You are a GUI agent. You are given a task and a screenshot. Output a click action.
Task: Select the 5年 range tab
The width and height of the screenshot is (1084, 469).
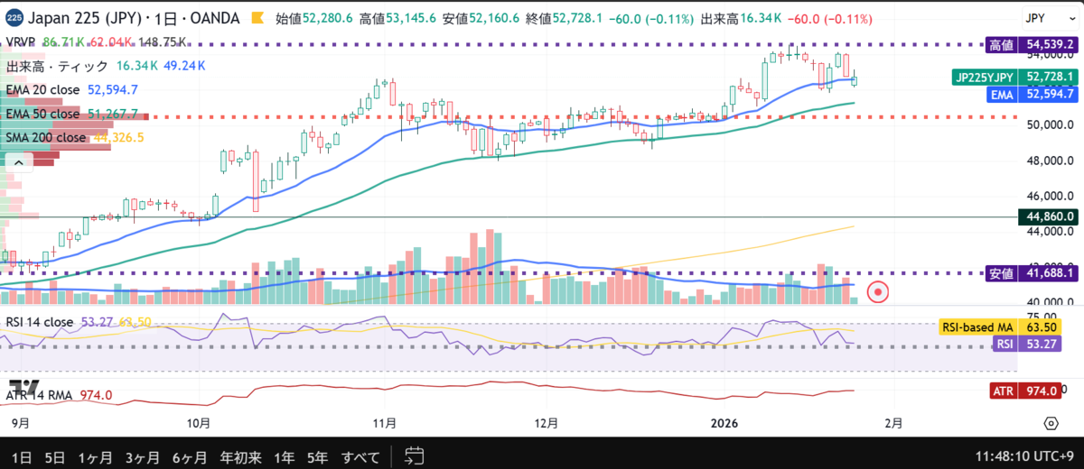[317, 455]
